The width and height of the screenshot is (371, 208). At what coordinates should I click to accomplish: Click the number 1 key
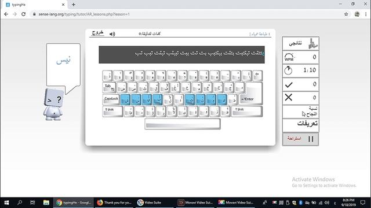tap(118, 76)
